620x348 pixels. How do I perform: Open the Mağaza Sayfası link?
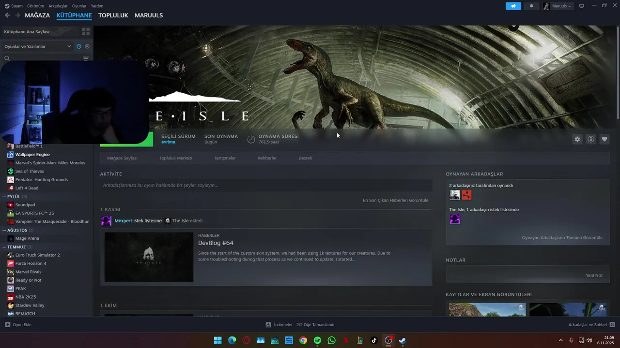pos(122,158)
